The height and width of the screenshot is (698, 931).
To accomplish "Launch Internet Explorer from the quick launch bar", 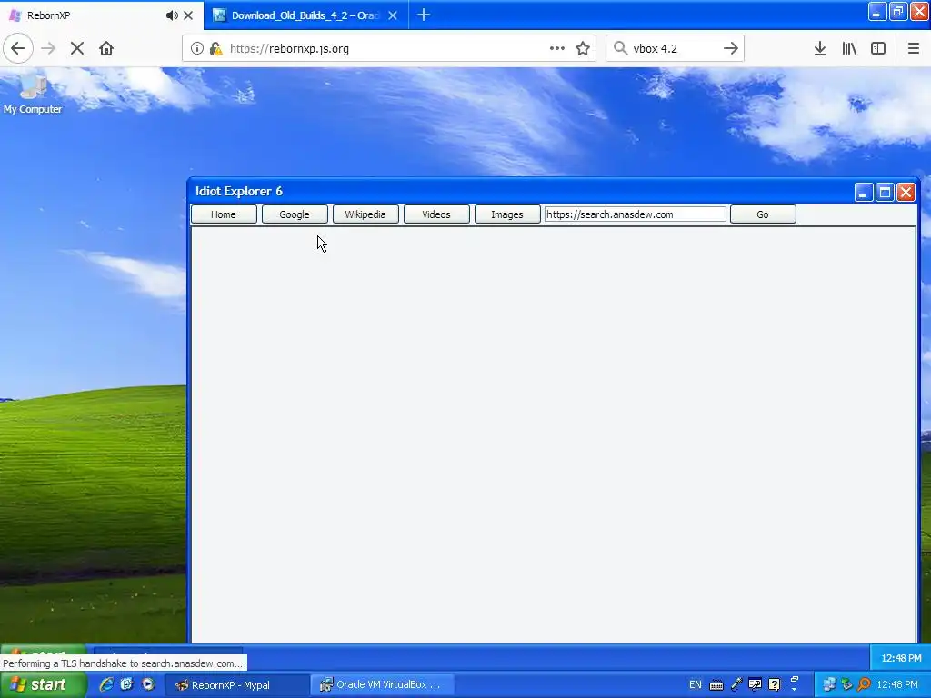I will pyautogui.click(x=106, y=684).
